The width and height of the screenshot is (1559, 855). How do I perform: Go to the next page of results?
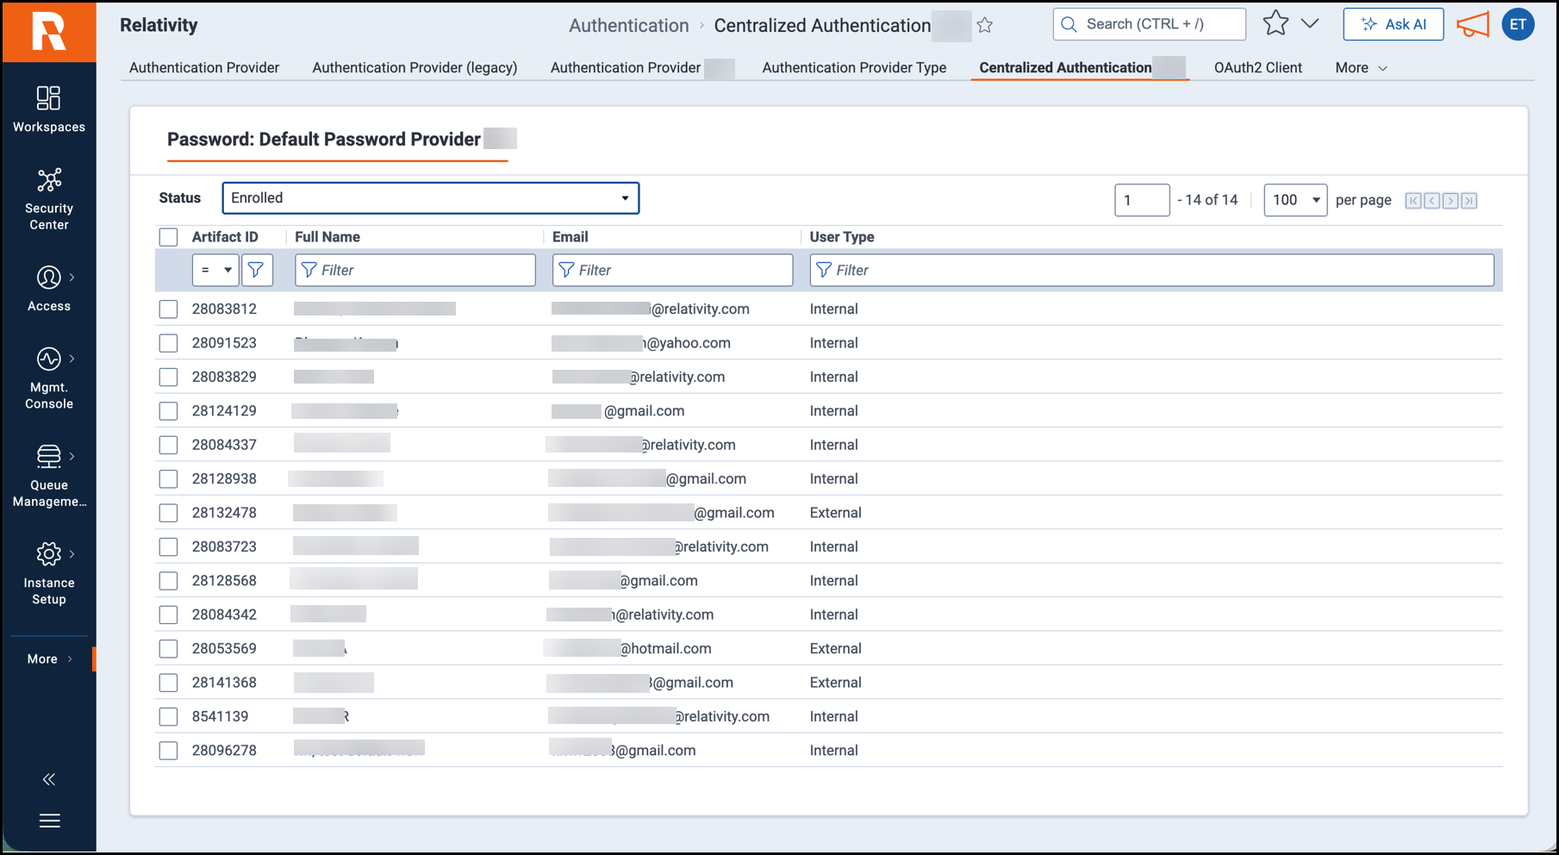1450,201
